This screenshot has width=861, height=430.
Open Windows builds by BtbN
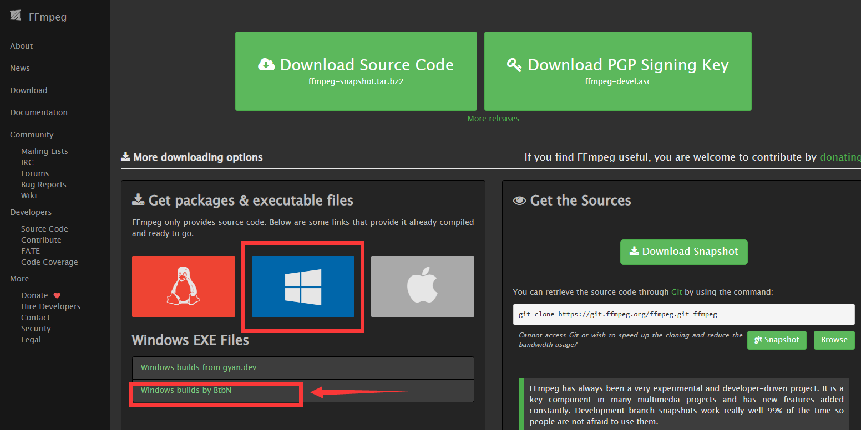(x=186, y=390)
